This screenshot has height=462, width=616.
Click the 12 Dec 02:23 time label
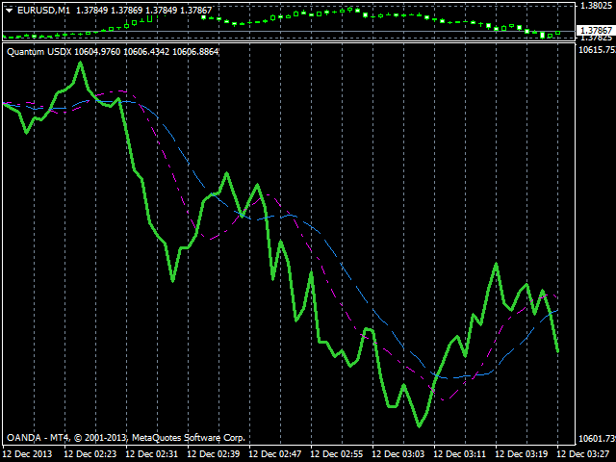93,453
